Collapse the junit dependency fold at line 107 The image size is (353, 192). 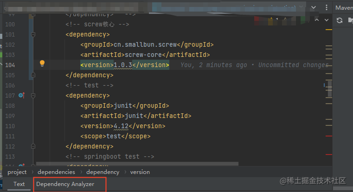click(33, 96)
